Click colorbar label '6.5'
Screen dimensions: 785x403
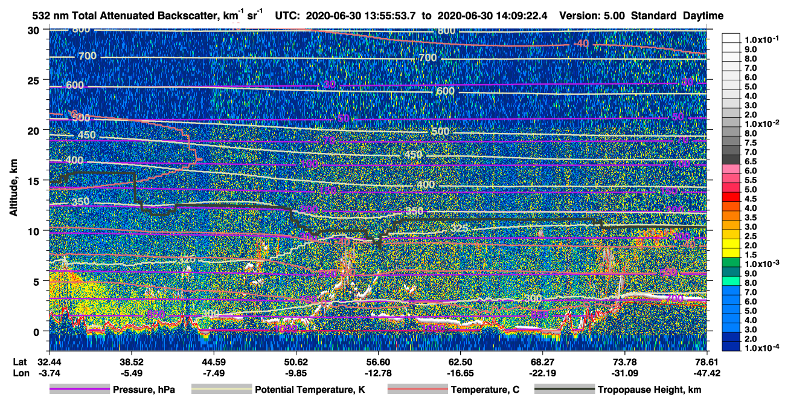coord(751,161)
